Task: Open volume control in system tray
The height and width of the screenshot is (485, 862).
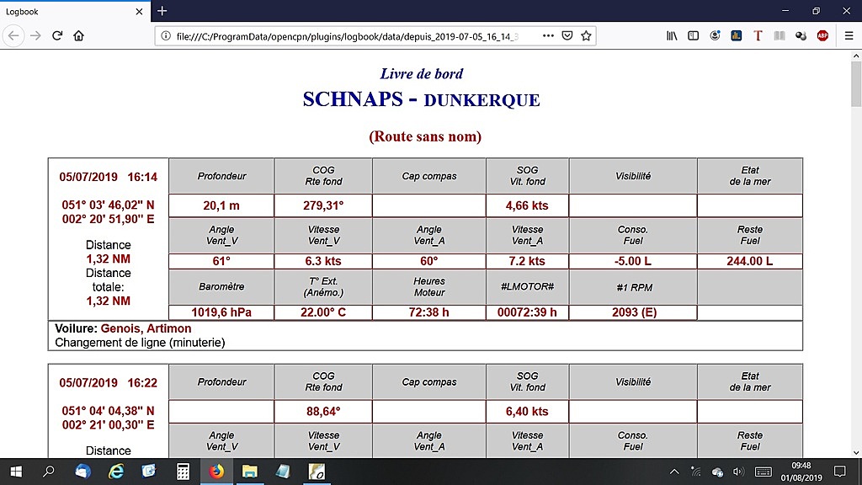Action: coord(738,472)
